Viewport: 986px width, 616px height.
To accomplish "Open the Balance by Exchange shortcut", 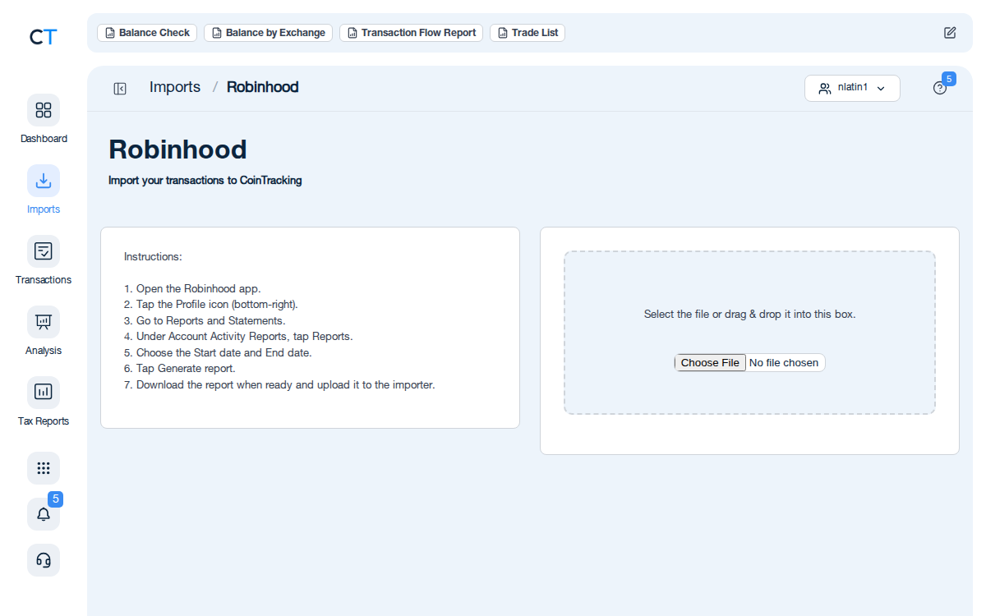I will click(x=268, y=33).
